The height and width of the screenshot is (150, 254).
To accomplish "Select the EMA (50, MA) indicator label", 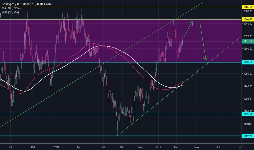I will tap(10, 12).
